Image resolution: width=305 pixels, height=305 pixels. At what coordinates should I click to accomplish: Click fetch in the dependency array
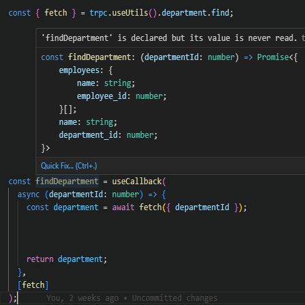[33, 285]
